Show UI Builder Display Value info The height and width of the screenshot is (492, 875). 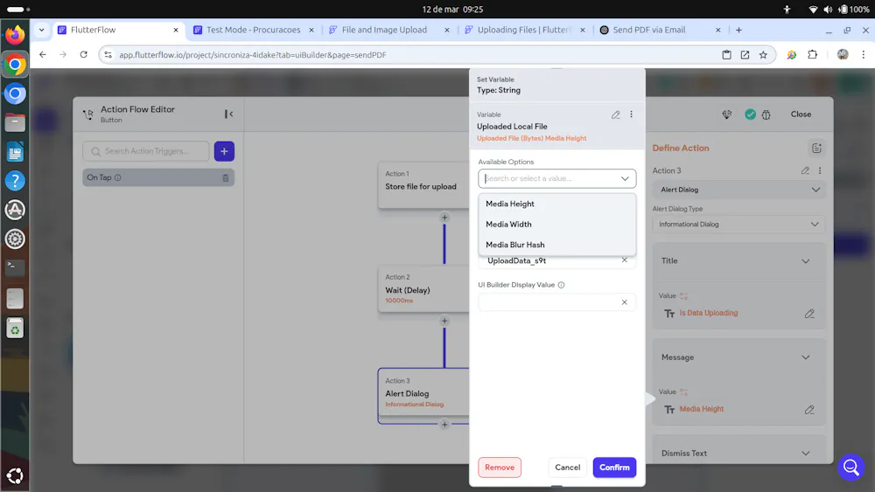(x=561, y=285)
